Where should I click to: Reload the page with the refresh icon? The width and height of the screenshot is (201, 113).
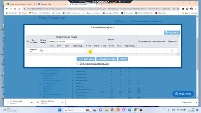tap(15, 9)
